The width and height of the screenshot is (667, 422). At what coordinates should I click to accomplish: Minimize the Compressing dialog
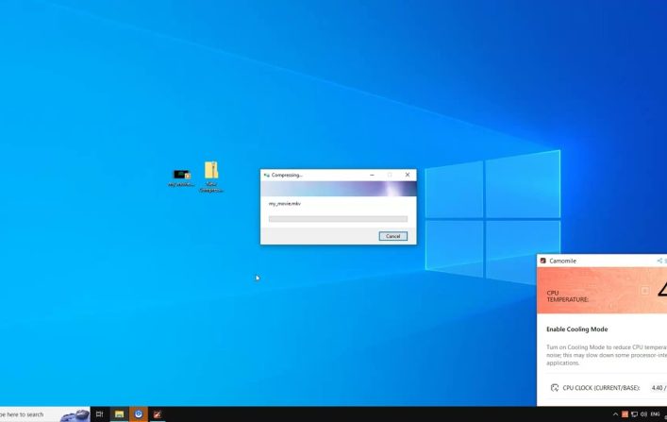tap(372, 175)
